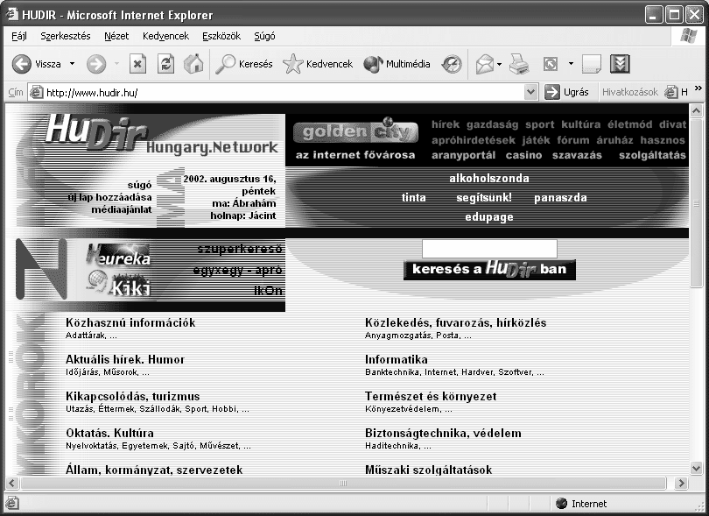Open the Kedvencek star favorites panel

[318, 64]
